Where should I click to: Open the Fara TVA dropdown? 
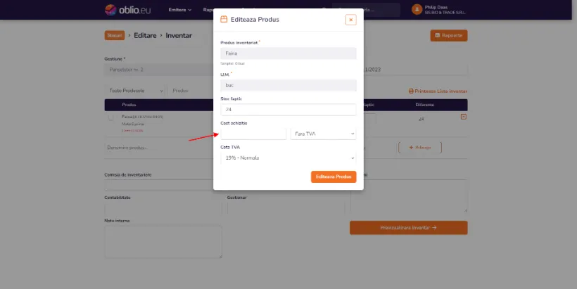[x=323, y=134]
